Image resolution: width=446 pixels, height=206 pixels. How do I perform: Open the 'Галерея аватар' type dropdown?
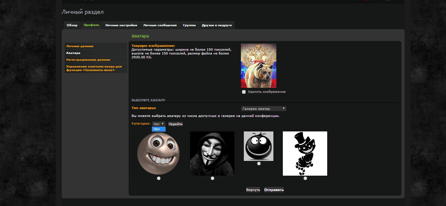264,109
